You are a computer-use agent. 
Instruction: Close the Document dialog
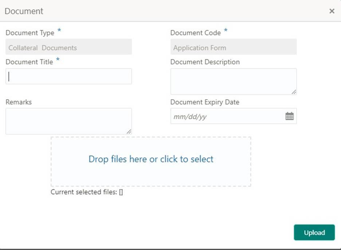(x=332, y=11)
